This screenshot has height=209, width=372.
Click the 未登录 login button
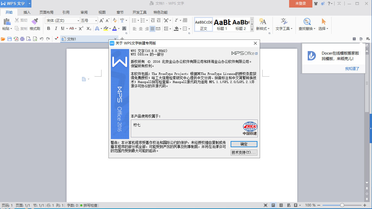(301, 3)
